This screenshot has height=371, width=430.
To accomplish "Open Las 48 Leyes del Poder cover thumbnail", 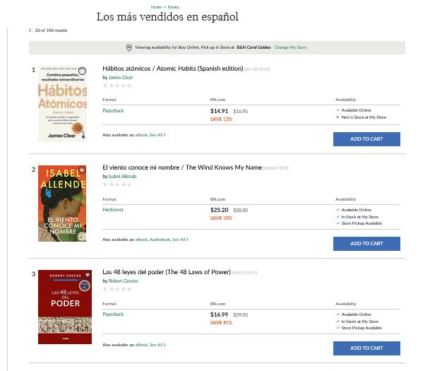I will [x=65, y=307].
